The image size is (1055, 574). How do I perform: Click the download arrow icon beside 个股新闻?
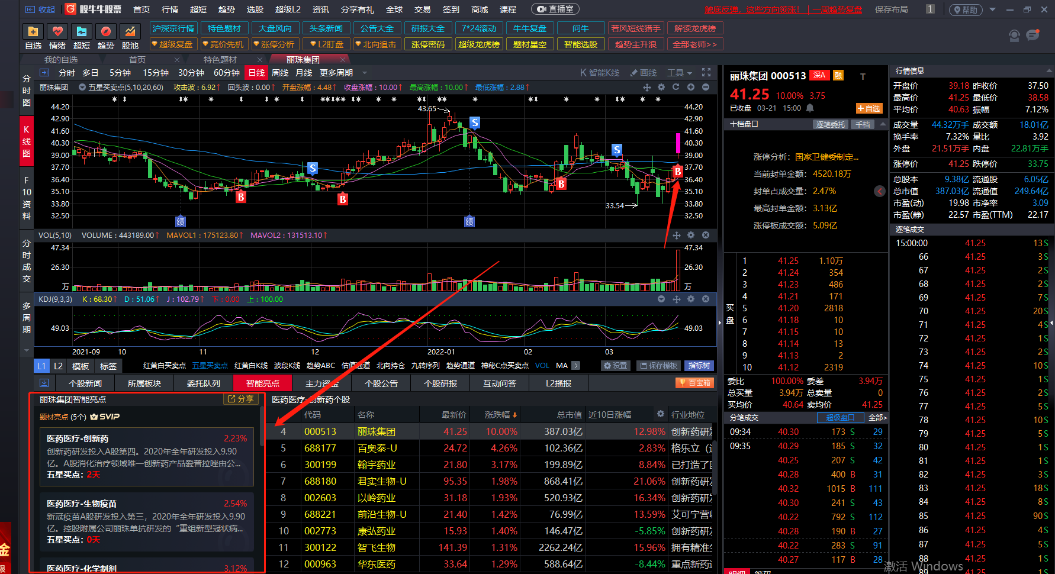[44, 383]
